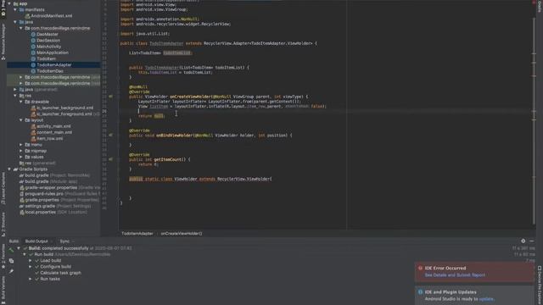The width and height of the screenshot is (543, 305).
Task: Switch to the Sync tab
Action: [64, 241]
